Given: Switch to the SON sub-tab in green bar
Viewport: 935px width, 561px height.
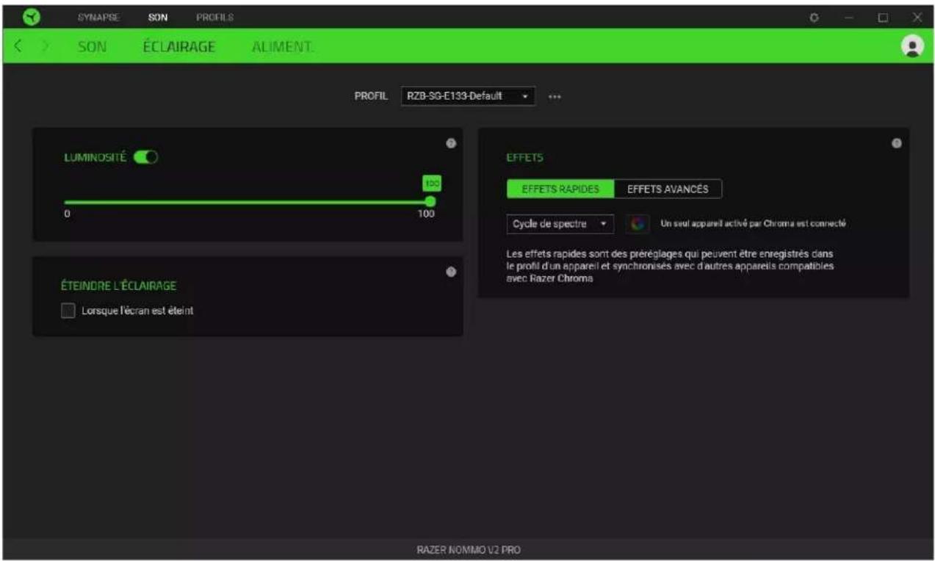Looking at the screenshot, I should pos(92,47).
